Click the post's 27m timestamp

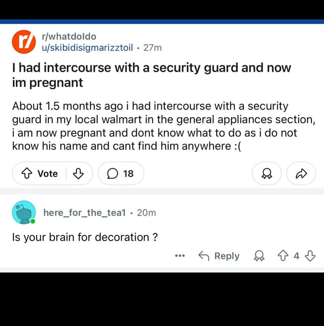152,48
